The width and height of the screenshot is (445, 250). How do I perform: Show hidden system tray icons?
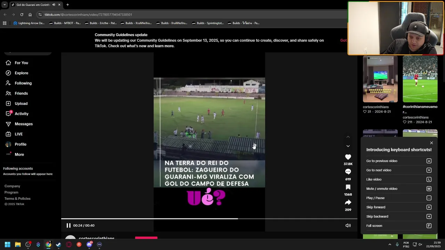tap(390, 244)
